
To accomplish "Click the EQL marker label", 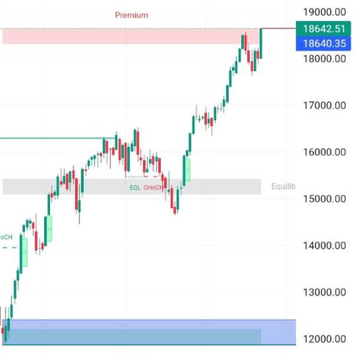I will pos(135,188).
